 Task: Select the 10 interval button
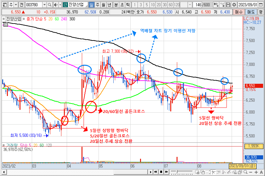click(x=153, y=5)
